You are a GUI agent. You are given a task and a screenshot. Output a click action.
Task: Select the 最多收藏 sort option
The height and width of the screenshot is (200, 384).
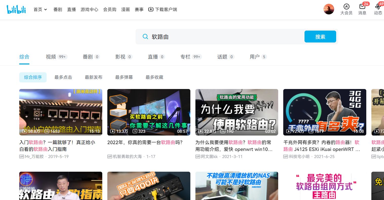[x=154, y=77]
